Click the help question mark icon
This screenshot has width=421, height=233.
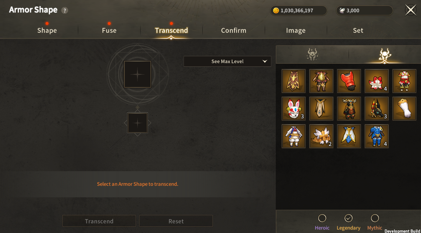[65, 10]
